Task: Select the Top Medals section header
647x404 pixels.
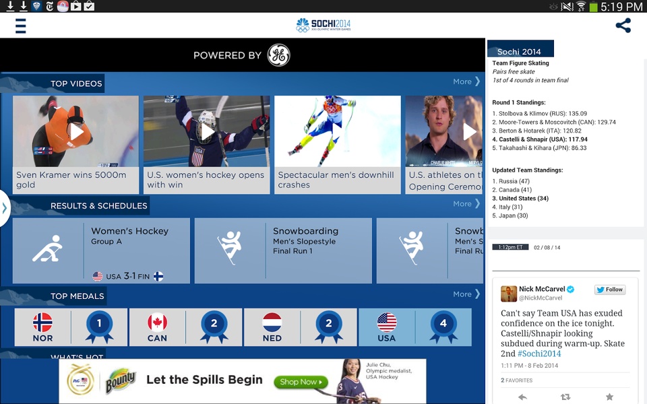Action: (77, 296)
